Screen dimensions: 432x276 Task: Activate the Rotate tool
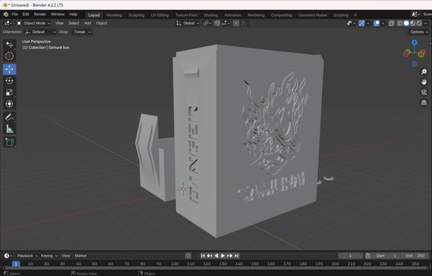9,81
